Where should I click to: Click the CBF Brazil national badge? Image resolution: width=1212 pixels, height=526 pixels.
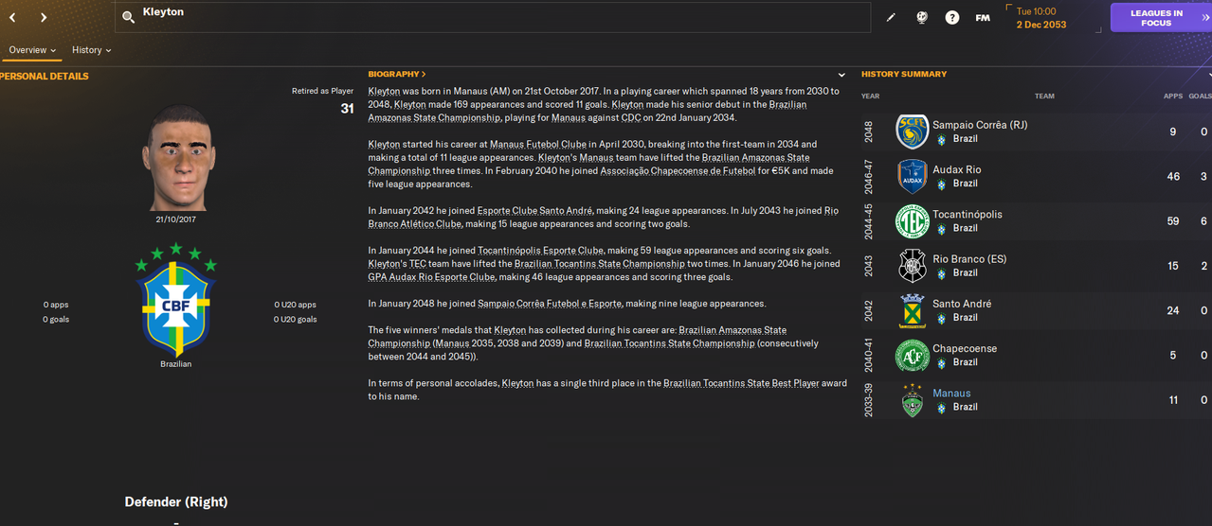click(x=177, y=298)
